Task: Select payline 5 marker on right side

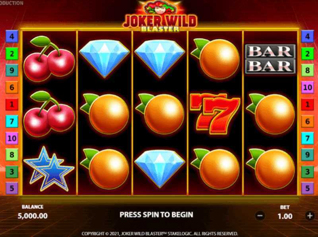Action: point(307,188)
